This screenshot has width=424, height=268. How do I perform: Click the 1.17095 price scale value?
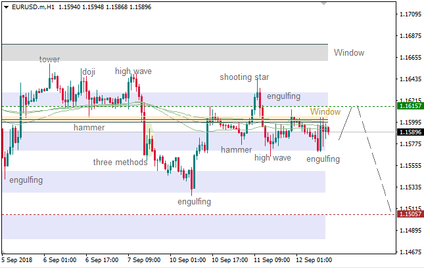click(410, 14)
